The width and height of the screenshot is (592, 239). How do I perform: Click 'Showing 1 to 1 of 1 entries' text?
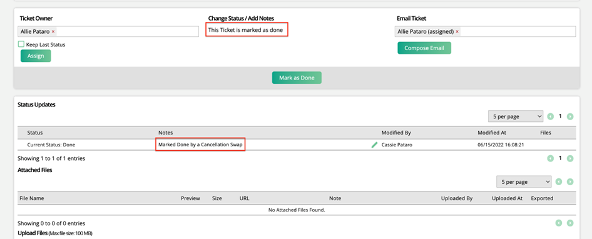pyautogui.click(x=51, y=158)
